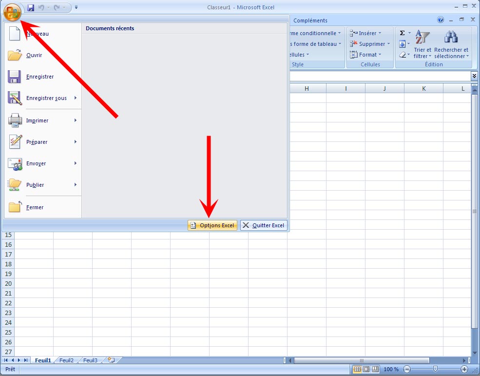Open the Customize Quick Access Toolbar arrow
Viewport: 480px width, 376px height.
(76, 7)
